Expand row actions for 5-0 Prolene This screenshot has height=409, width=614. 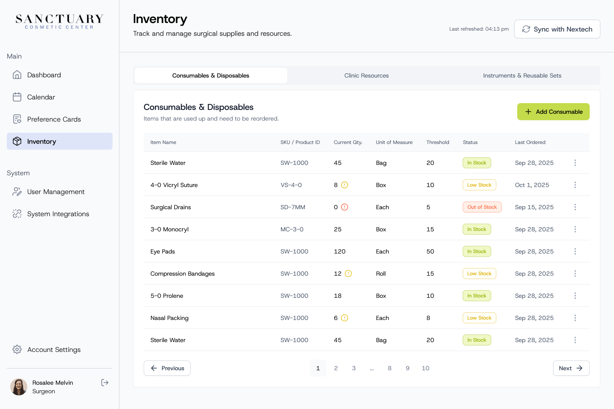(x=575, y=296)
